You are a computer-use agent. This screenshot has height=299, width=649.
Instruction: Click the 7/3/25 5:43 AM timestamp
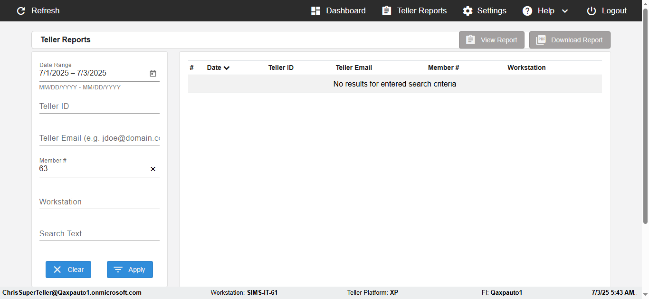pyautogui.click(x=613, y=292)
